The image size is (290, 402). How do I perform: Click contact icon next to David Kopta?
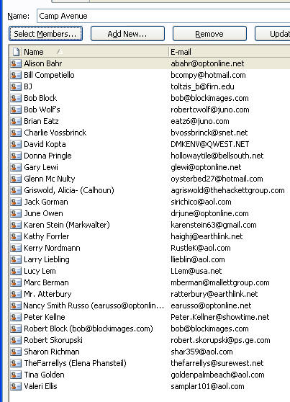[16, 144]
